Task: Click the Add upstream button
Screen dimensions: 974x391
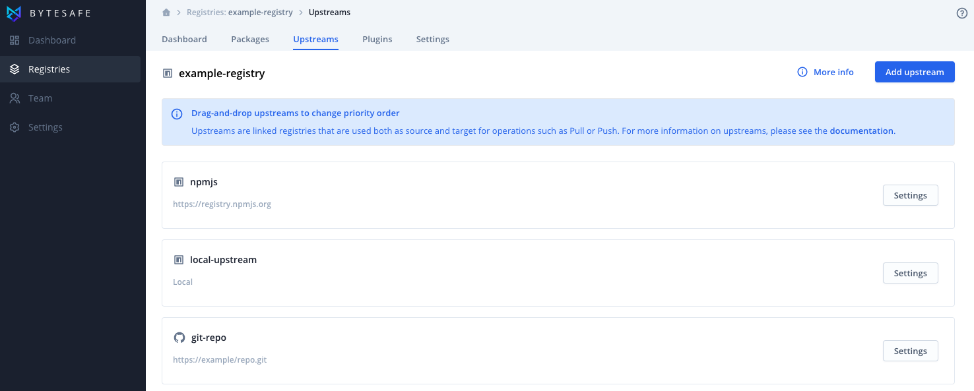Action: click(915, 72)
